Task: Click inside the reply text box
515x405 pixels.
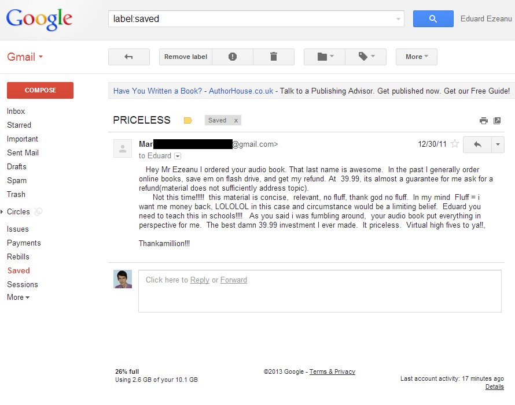Action: click(x=319, y=291)
